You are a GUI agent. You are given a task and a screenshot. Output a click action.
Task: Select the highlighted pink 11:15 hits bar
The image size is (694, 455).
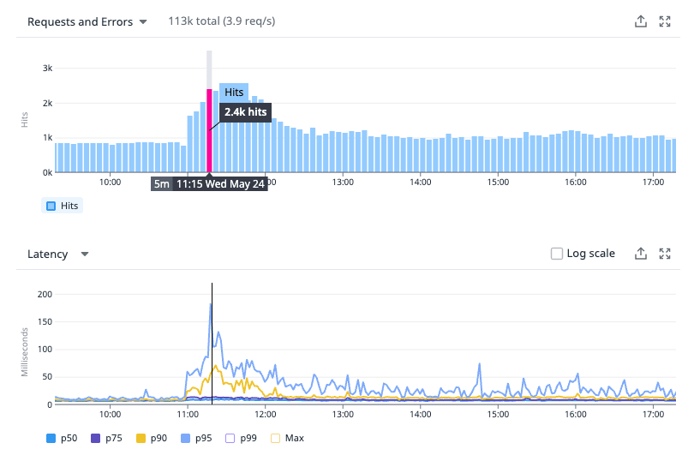(x=209, y=130)
